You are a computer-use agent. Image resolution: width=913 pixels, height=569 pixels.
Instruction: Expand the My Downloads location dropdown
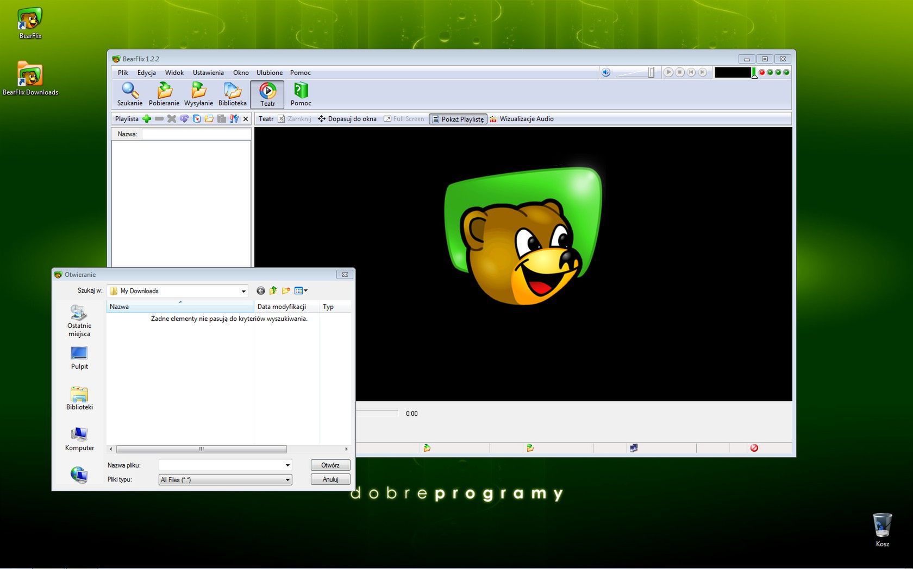pos(243,291)
